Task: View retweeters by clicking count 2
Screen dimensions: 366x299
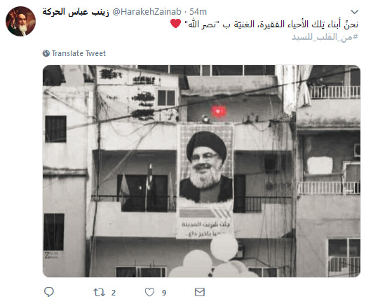Action: [114, 293]
